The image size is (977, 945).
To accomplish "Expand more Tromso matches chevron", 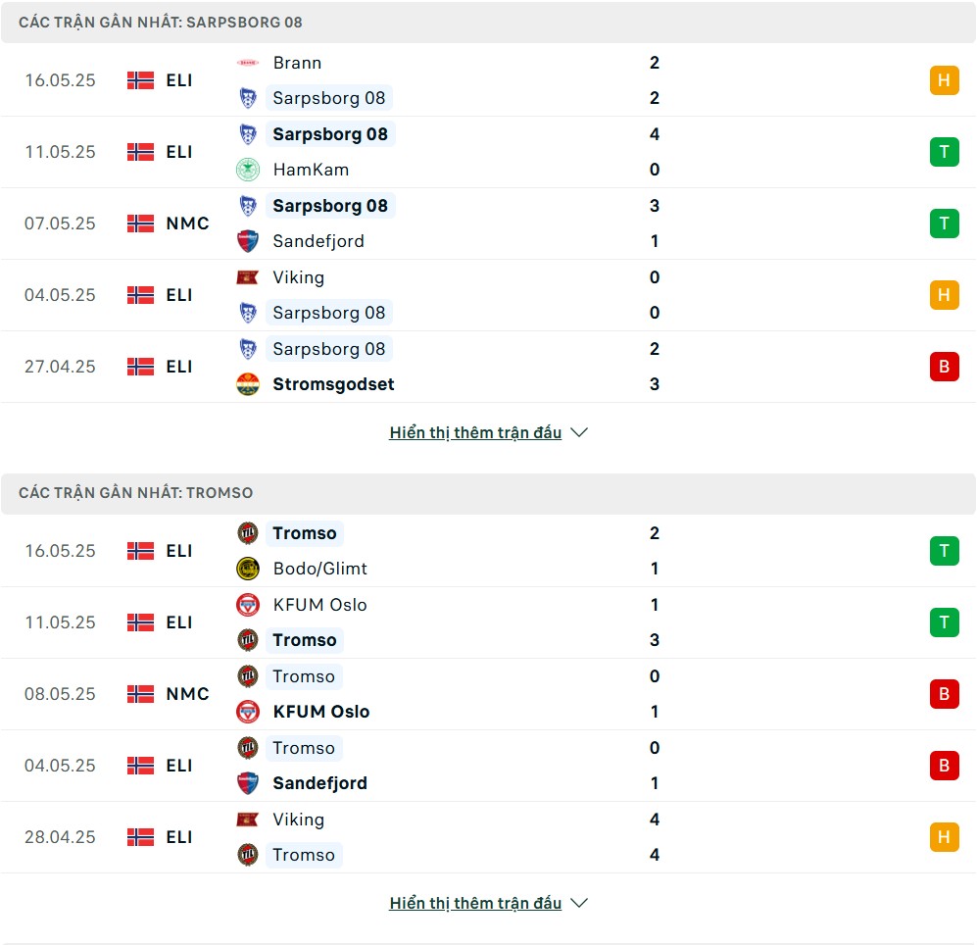I will [x=579, y=903].
